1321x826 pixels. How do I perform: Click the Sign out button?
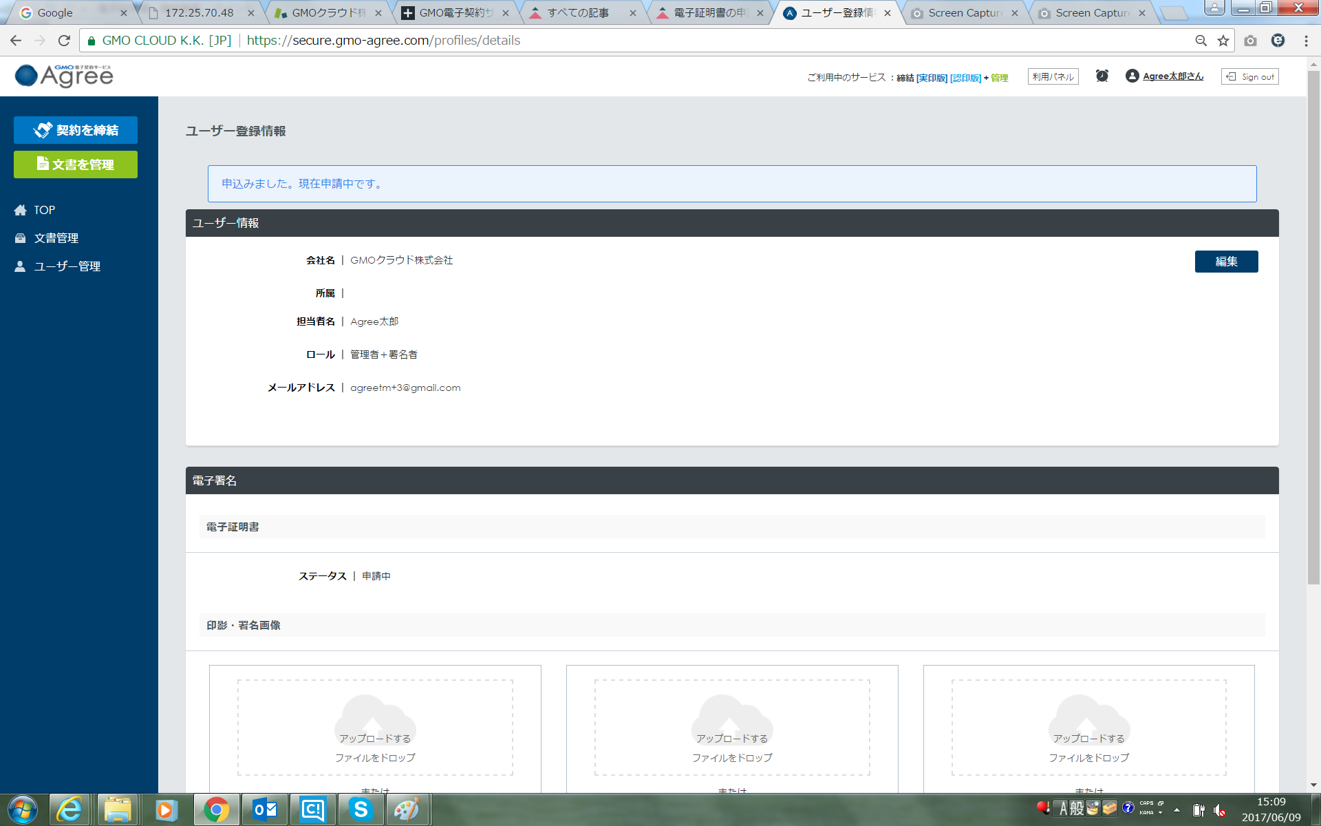tap(1249, 76)
